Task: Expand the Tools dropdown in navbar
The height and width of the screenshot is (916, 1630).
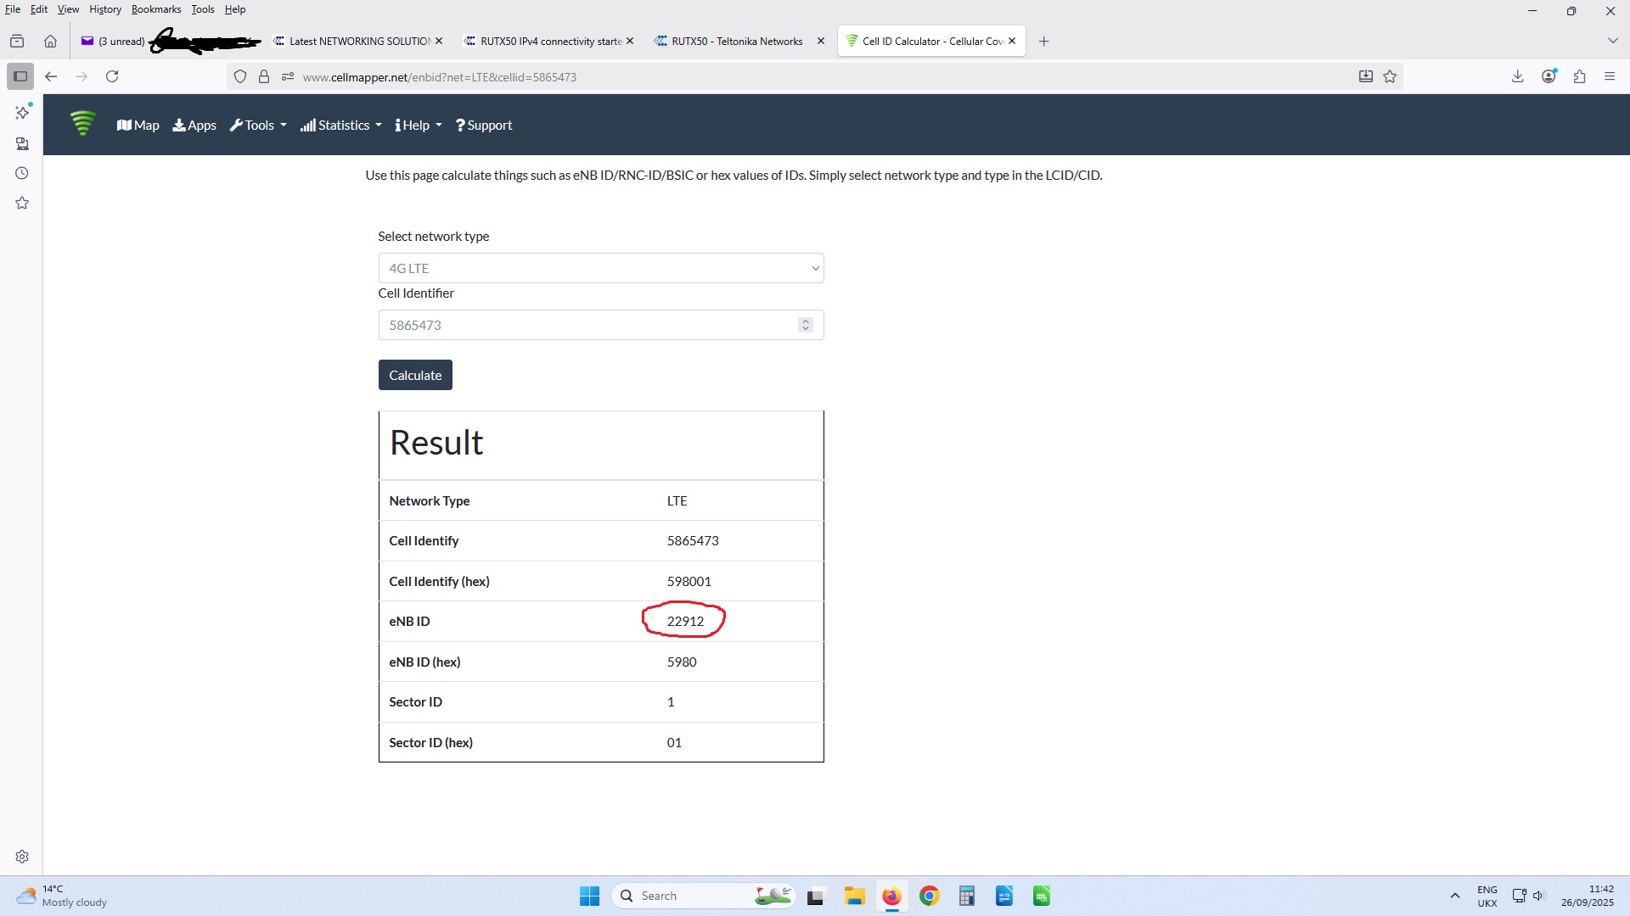Action: coord(258,125)
